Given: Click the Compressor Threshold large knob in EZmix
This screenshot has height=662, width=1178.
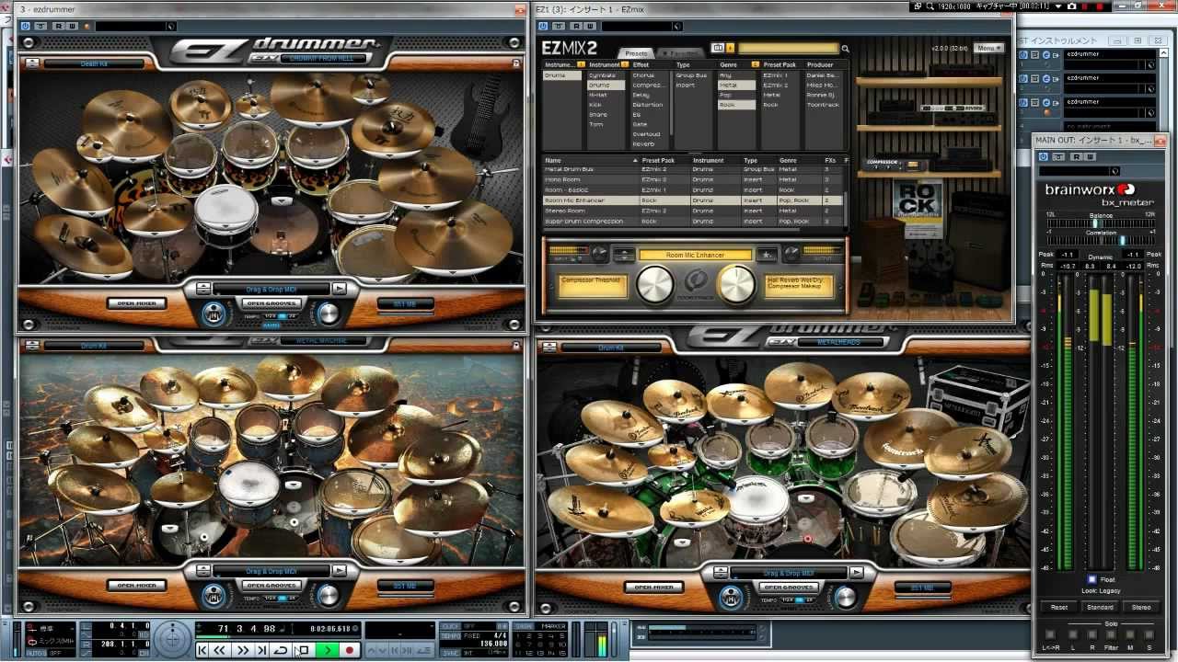Looking at the screenshot, I should tap(655, 285).
